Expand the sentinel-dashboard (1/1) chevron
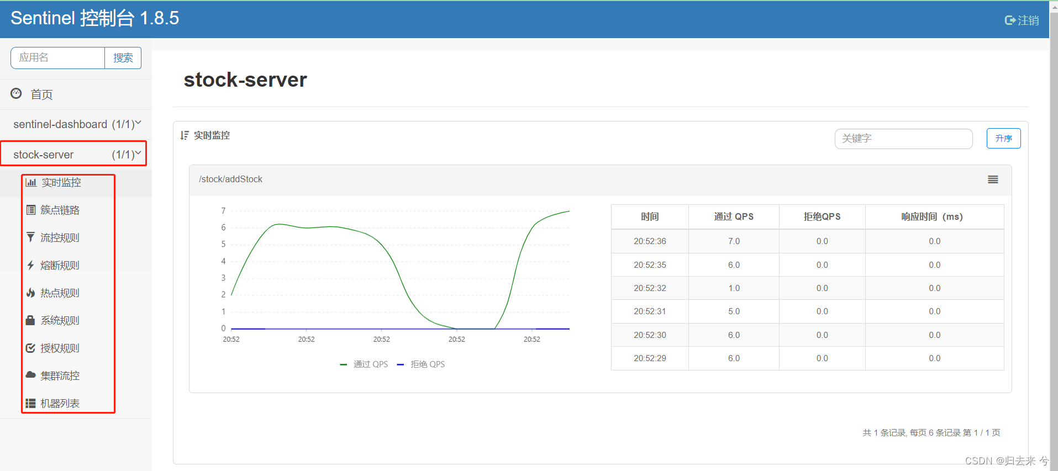 click(x=138, y=123)
